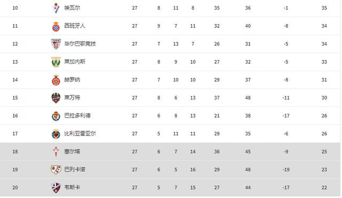
Task: Open the 莱加内斯 team link
Action: click(x=75, y=62)
